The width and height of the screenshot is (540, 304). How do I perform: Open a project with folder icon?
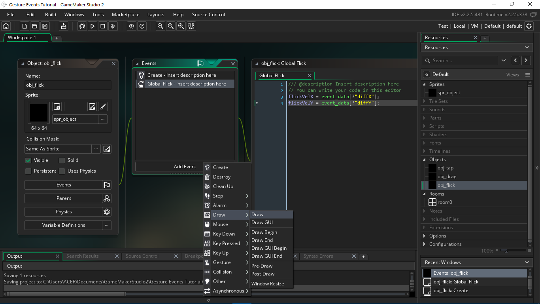click(35, 26)
